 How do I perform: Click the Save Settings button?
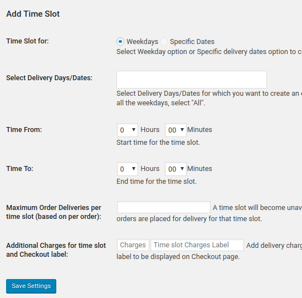pyautogui.click(x=31, y=286)
